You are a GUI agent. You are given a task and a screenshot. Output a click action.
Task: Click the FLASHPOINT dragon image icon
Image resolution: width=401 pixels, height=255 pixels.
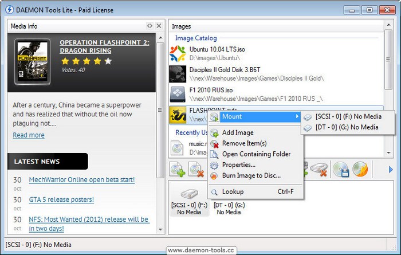click(178, 115)
